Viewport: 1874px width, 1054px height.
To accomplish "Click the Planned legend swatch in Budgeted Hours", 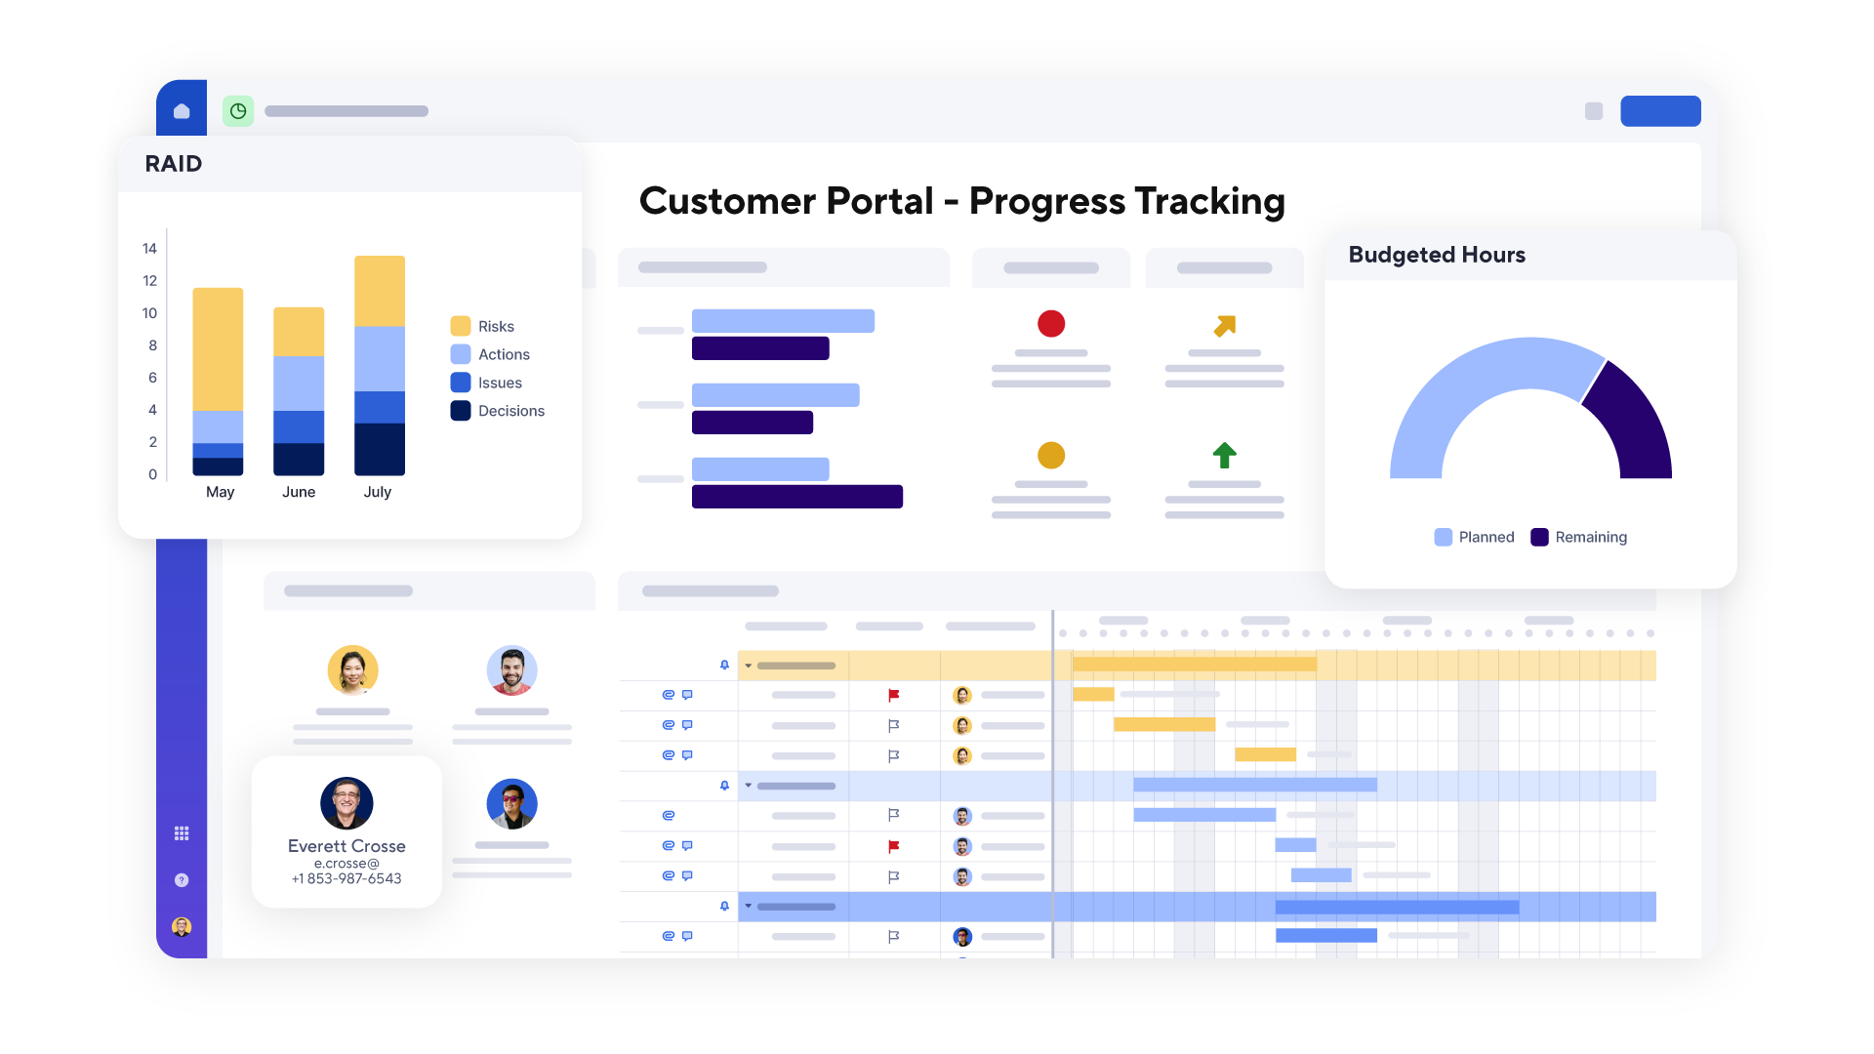I will tap(1444, 537).
